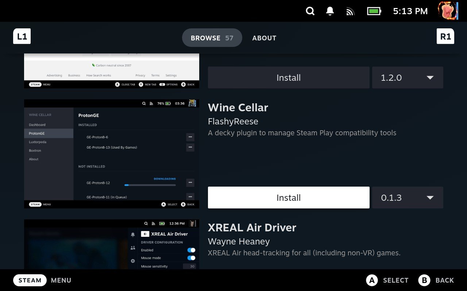Click the R1 shoulder button indicator
The width and height of the screenshot is (467, 291).
click(445, 36)
